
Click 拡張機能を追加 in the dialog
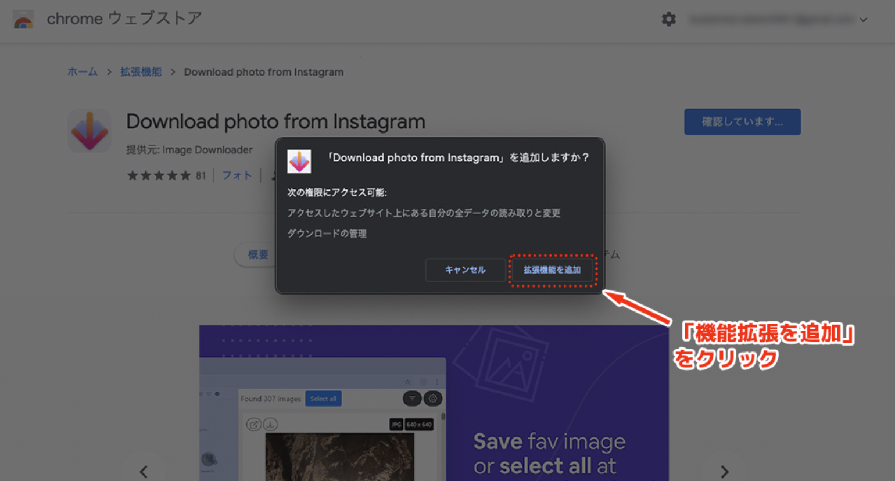tap(552, 270)
